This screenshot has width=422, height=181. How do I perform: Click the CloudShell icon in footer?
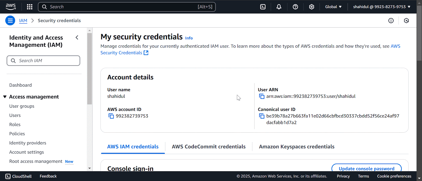click(8, 176)
